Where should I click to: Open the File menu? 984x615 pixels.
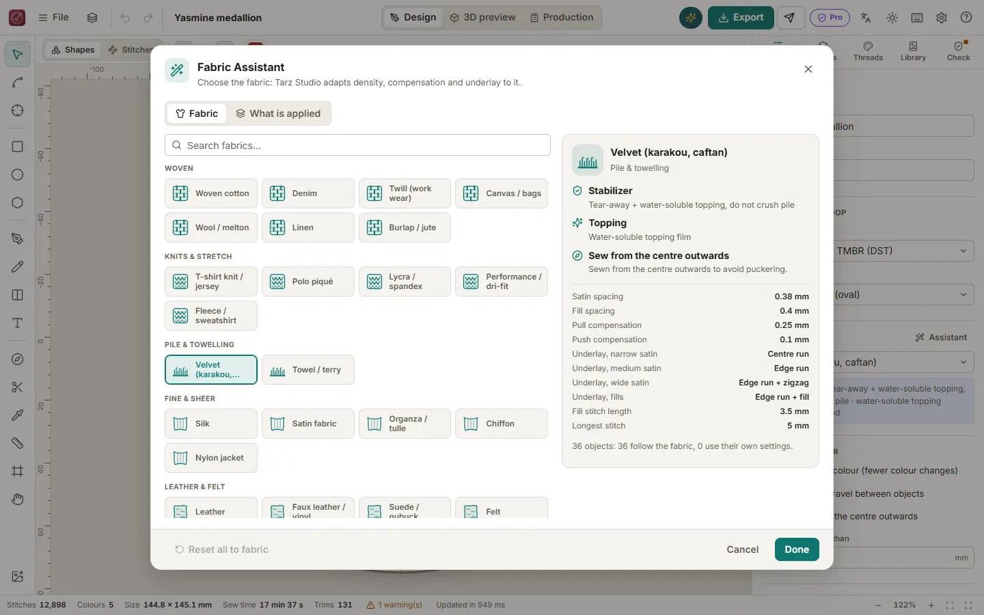pyautogui.click(x=53, y=18)
